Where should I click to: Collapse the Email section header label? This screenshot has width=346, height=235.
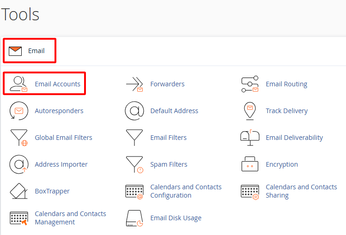pyautogui.click(x=36, y=51)
